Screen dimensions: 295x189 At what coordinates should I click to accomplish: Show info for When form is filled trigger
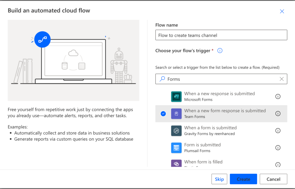point(278,165)
